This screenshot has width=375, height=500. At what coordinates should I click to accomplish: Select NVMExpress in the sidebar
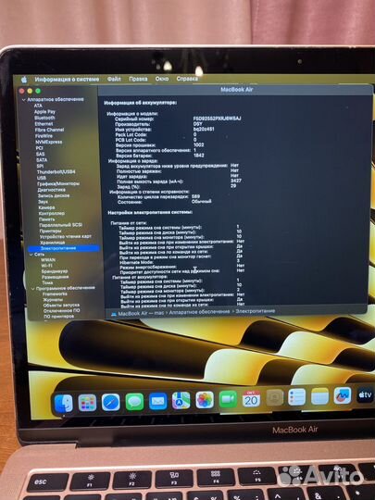coord(49,142)
